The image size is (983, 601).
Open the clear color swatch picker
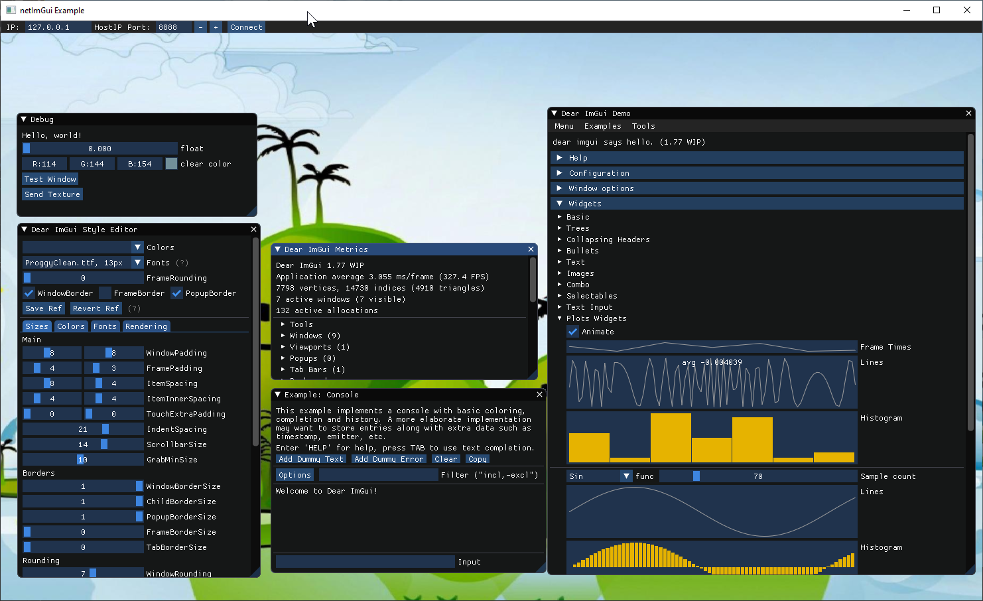pos(171,164)
